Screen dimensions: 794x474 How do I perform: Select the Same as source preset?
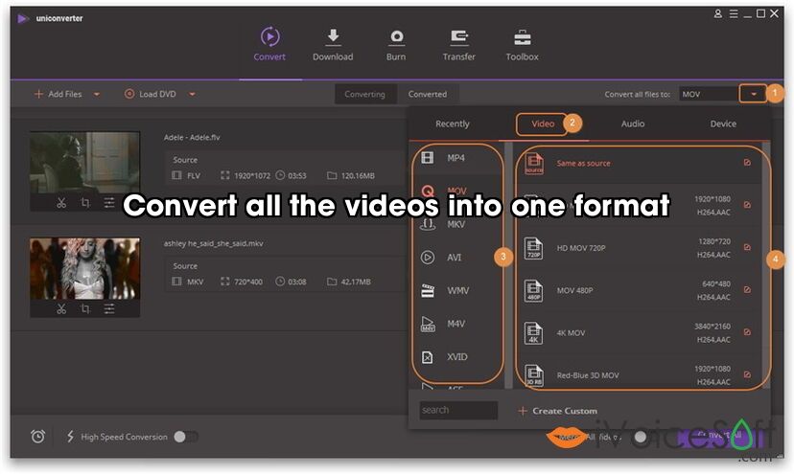(x=638, y=163)
